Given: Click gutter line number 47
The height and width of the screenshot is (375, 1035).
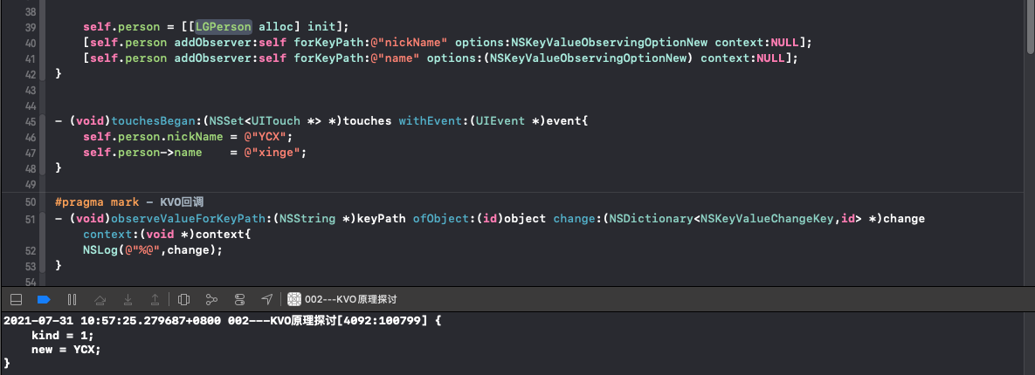Looking at the screenshot, I should click(31, 153).
